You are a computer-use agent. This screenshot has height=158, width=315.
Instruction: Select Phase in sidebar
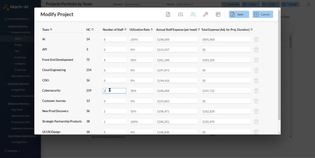[x=18, y=45]
